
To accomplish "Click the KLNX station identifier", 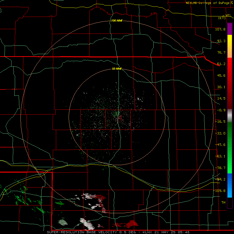I will [147, 232].
